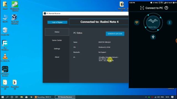The height and width of the screenshot is (99, 177).
Task: Click the PC name value DESKTOP
Action: pos(105,42)
